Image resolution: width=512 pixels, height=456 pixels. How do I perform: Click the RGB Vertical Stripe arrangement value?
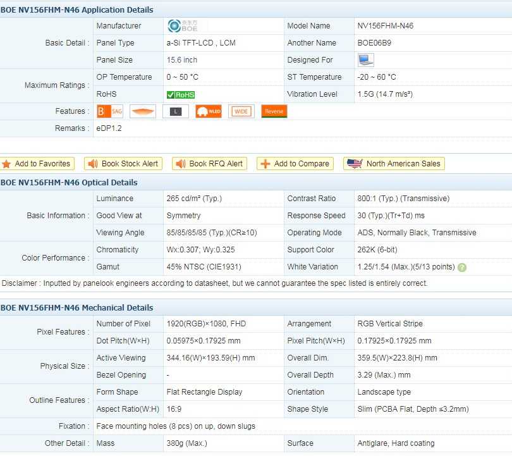click(x=390, y=324)
